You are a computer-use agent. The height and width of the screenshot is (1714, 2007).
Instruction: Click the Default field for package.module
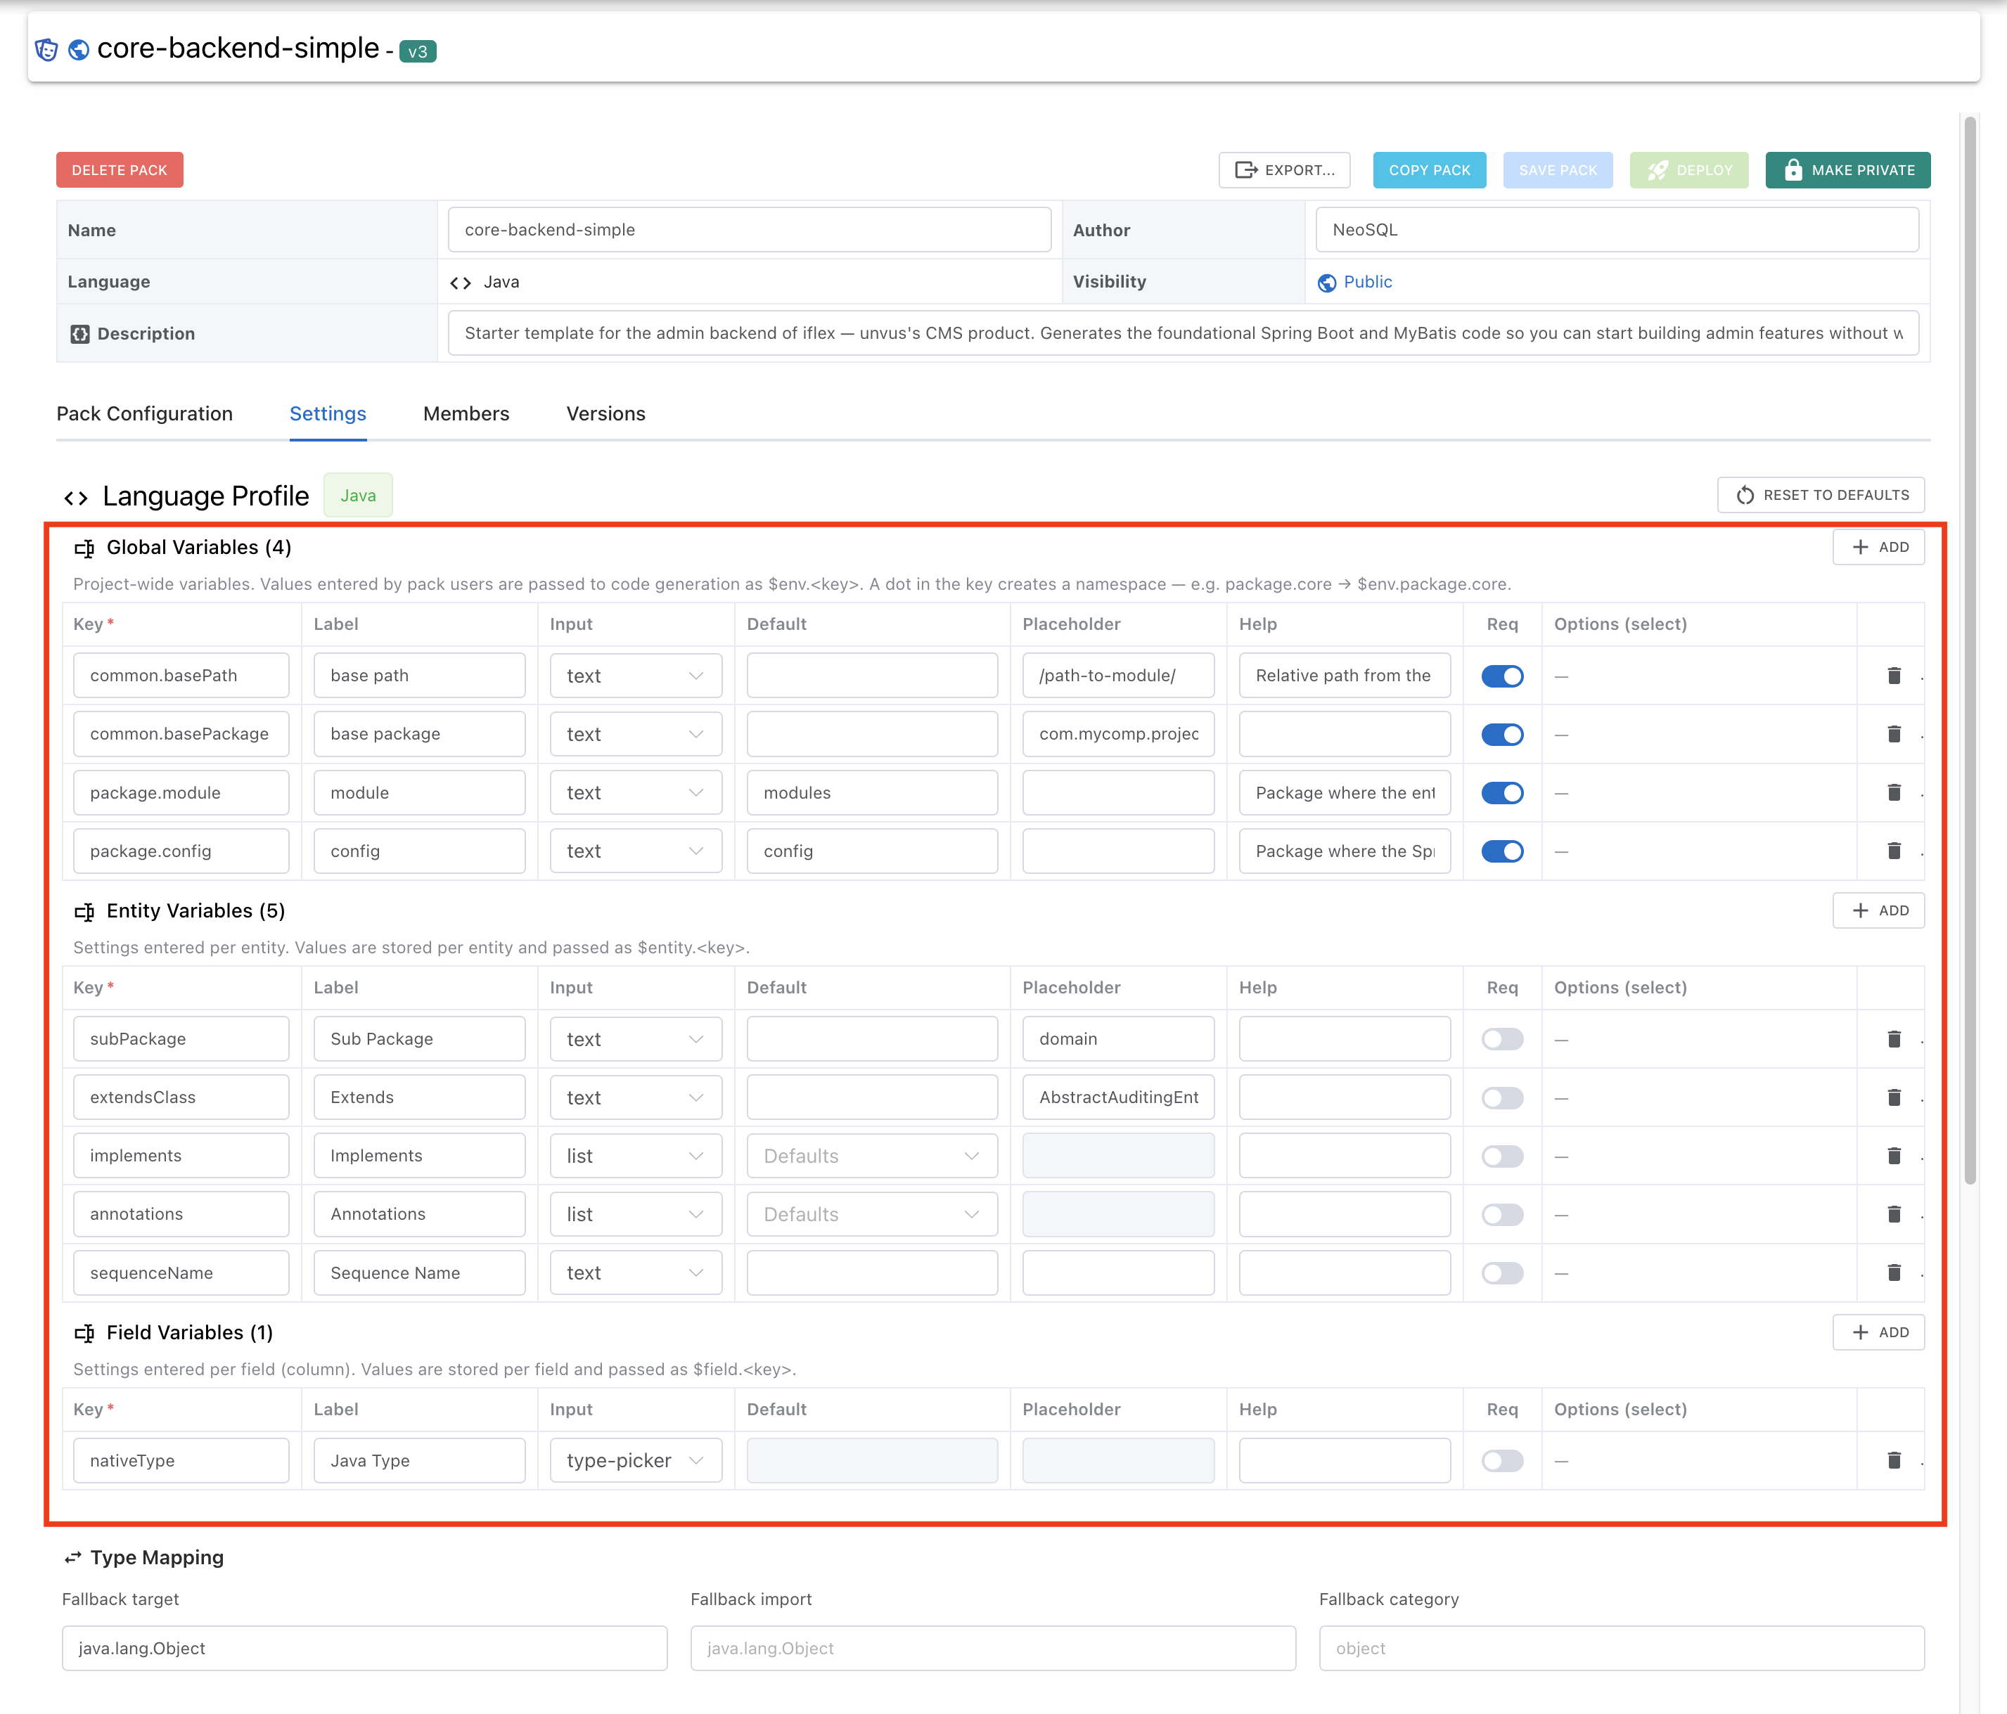click(x=872, y=793)
